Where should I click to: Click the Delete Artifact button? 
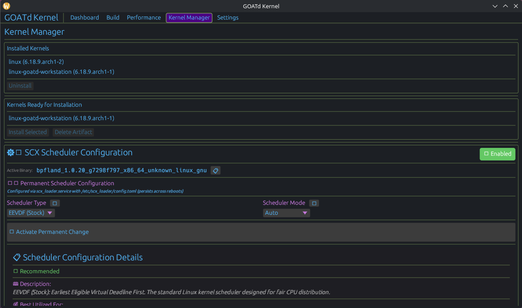point(73,132)
